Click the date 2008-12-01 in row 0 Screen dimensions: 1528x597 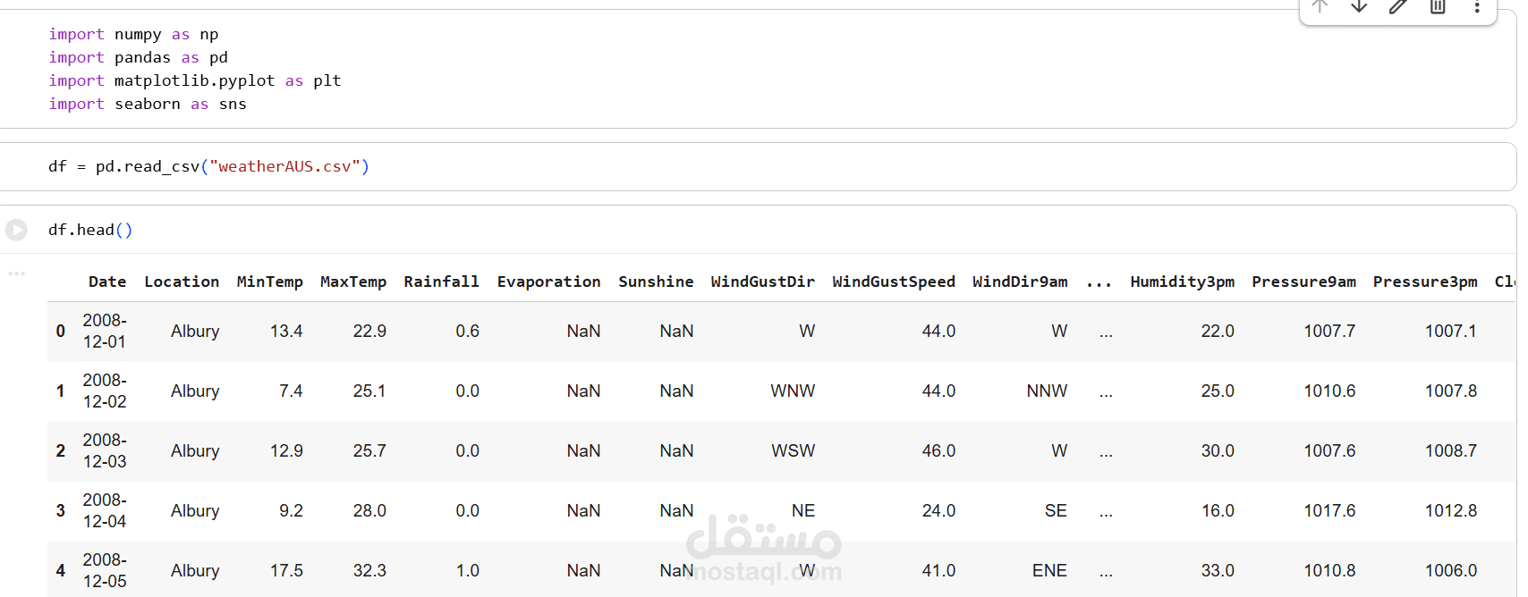click(x=105, y=331)
